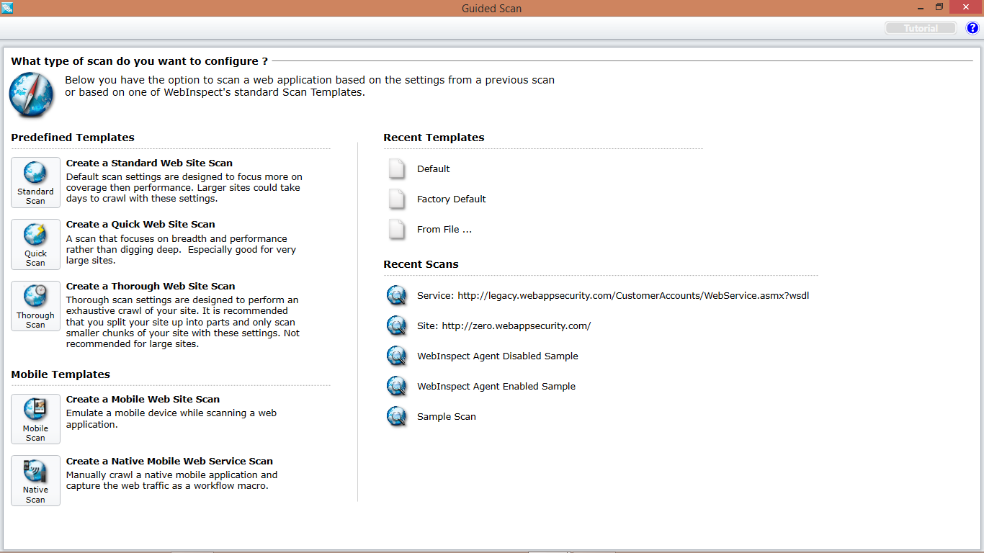The width and height of the screenshot is (984, 553).
Task: Click the Recent Scans heading
Action: pyautogui.click(x=421, y=264)
